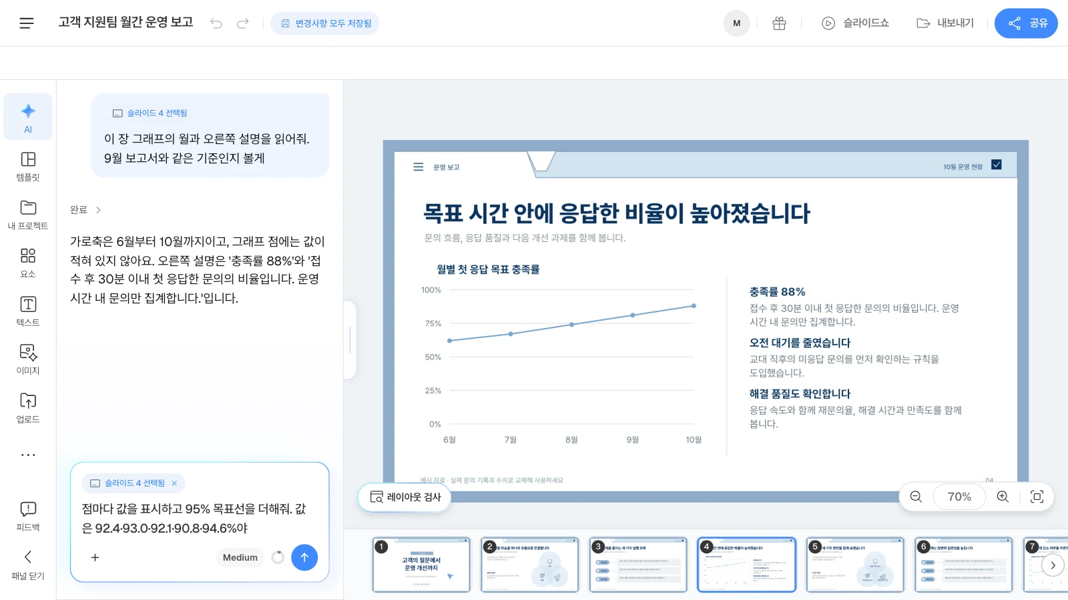Open the 70% zoom level
This screenshot has width=1068, height=600.
(x=959, y=497)
